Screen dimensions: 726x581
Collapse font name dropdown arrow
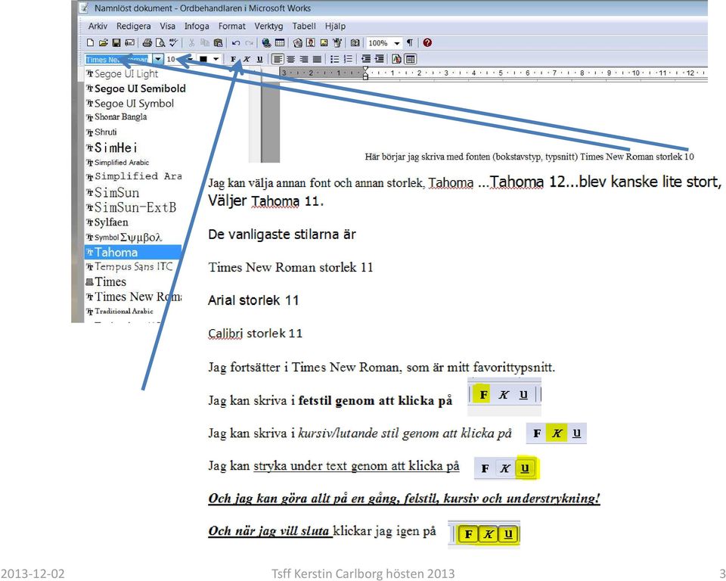coord(158,59)
